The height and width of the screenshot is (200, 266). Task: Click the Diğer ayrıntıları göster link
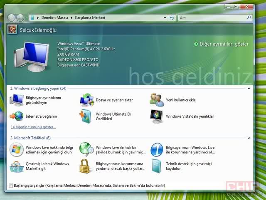coord(224,44)
